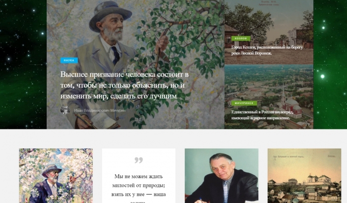Screen dimensions: 347x203
Task: Click the blue НАУКА category tag
Action: (69, 60)
